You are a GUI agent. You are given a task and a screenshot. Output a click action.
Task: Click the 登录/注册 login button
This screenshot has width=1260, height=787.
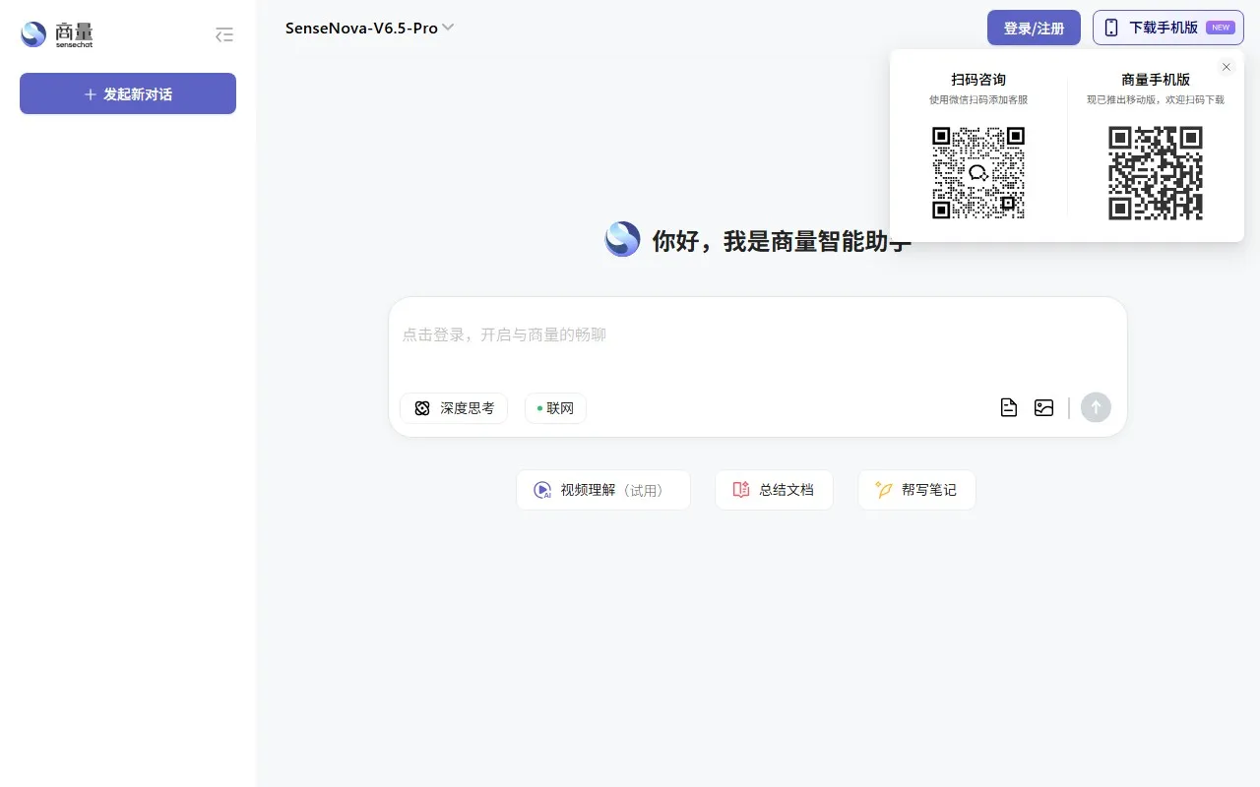(1034, 28)
